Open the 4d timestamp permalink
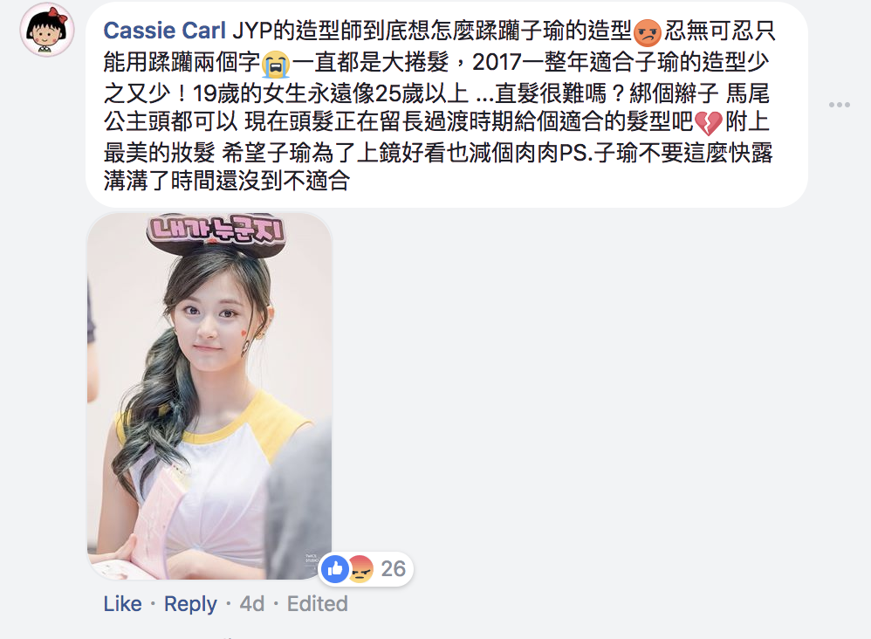This screenshot has height=639, width=871. coord(251,603)
